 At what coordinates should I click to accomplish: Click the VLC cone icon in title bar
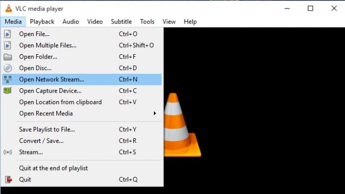click(8, 9)
